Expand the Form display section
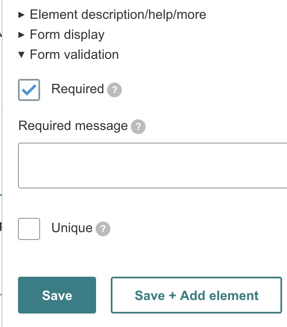Image resolution: width=287 pixels, height=327 pixels. click(67, 35)
